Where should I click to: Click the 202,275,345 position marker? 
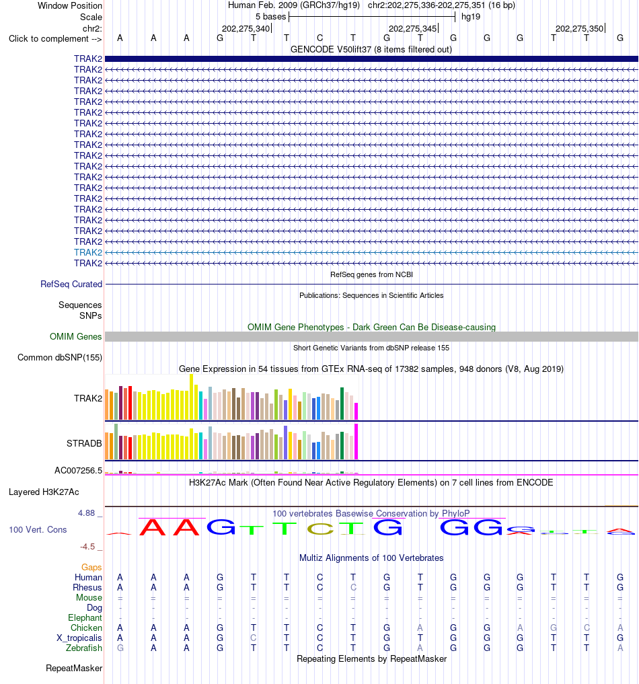(x=413, y=28)
